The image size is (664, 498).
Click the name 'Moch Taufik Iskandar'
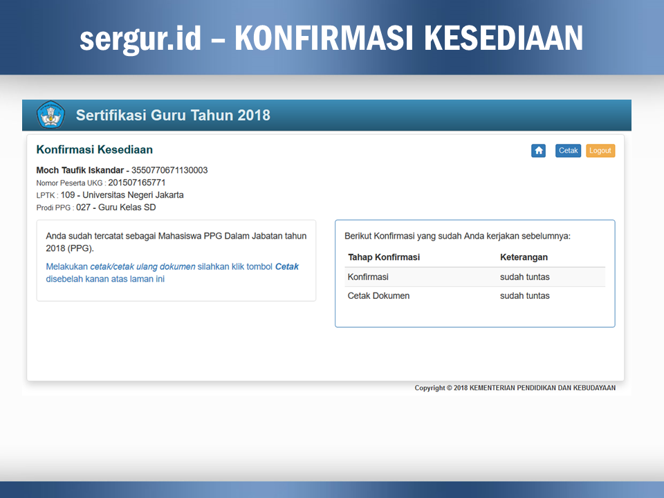pos(80,170)
